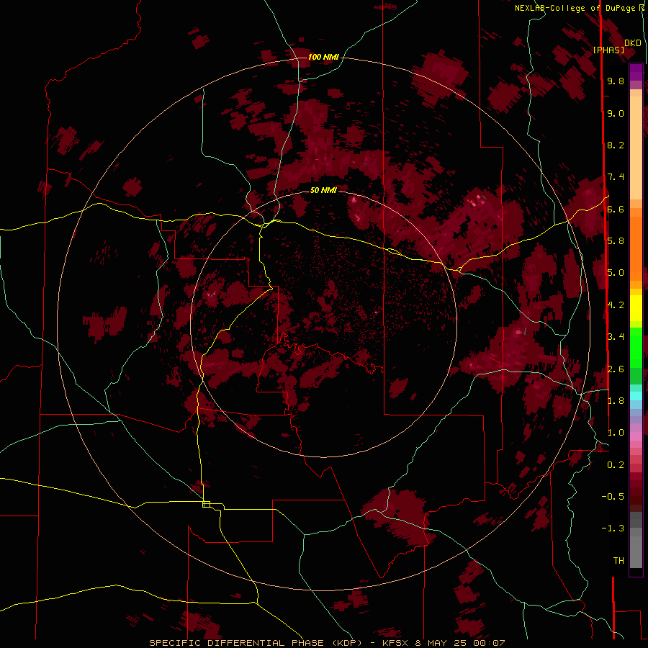Screen dimensions: 648x648
Task: Select the 6.6 scale value
Action: [x=616, y=209]
